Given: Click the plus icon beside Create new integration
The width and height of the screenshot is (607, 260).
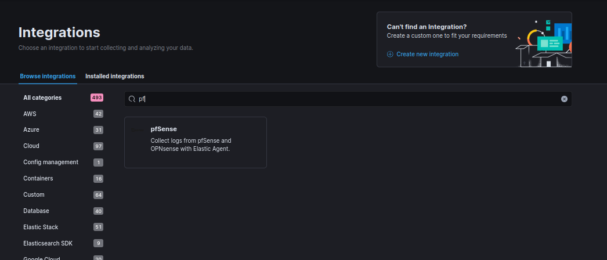Looking at the screenshot, I should (x=390, y=54).
